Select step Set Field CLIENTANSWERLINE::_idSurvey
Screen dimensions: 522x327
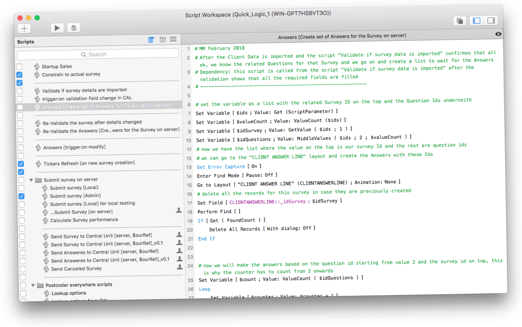269,202
